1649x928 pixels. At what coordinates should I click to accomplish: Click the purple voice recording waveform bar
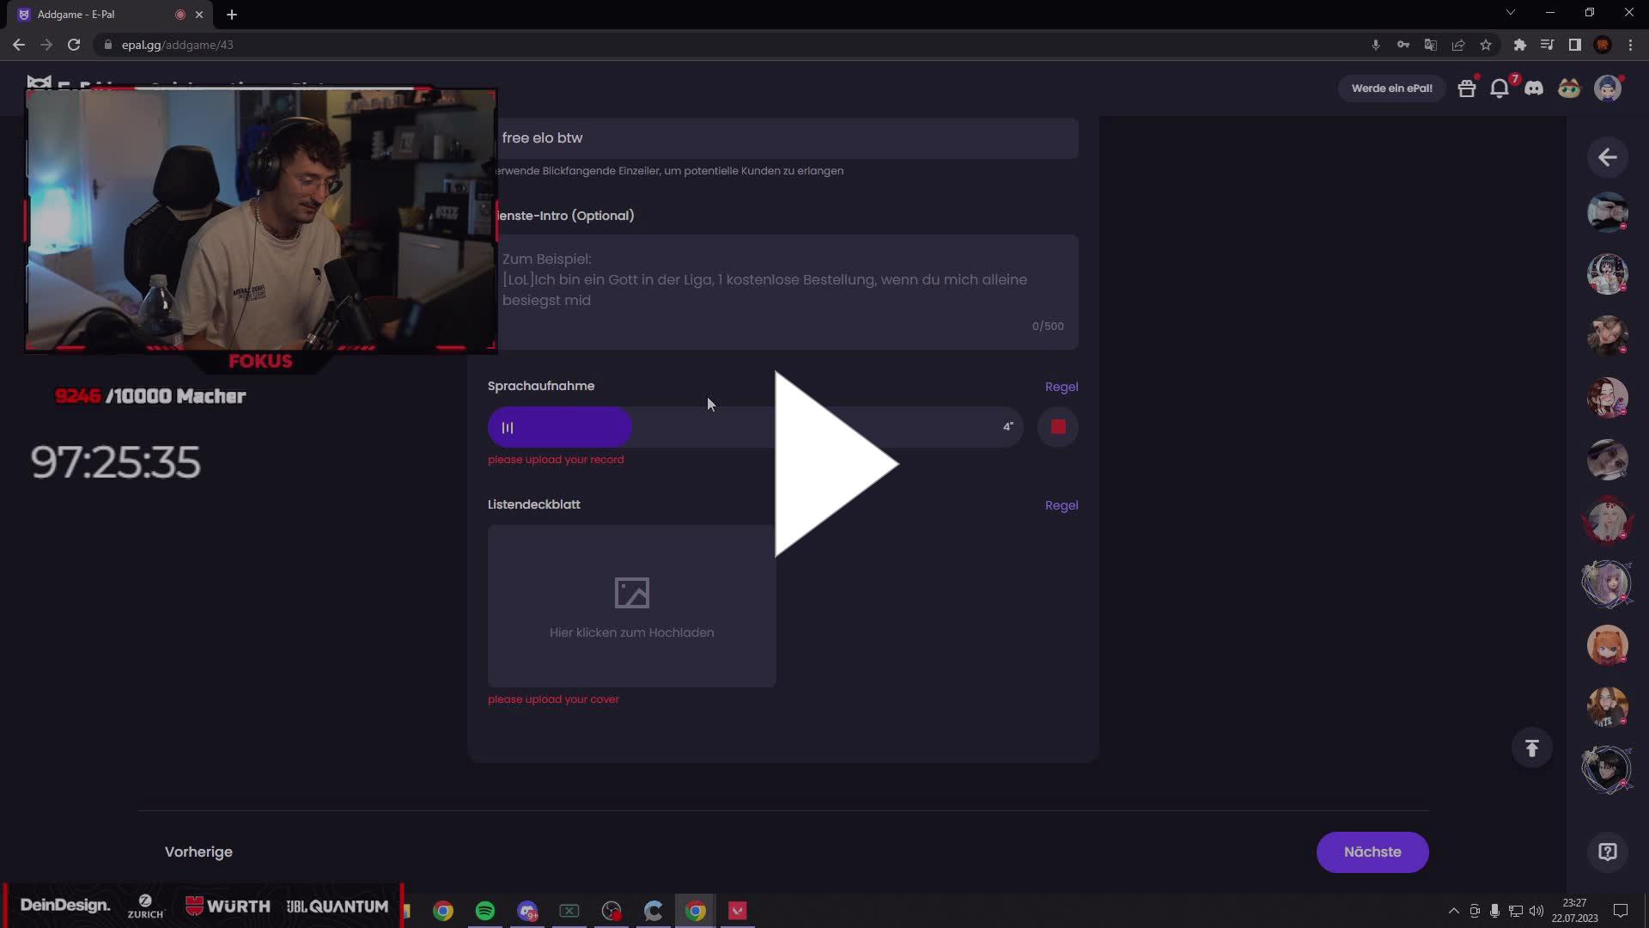pos(559,427)
